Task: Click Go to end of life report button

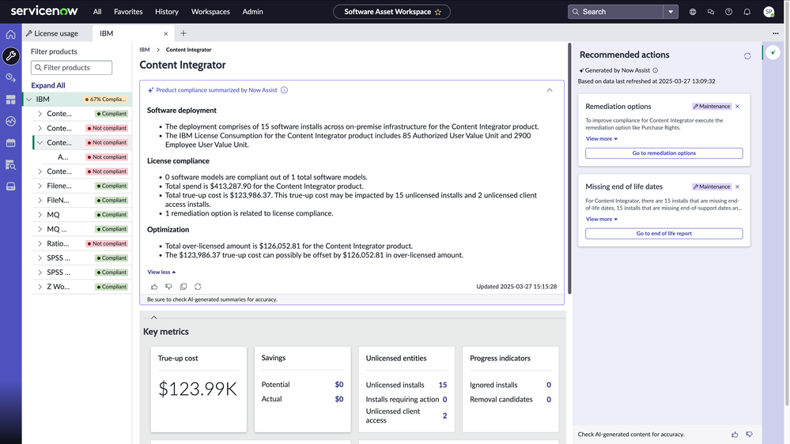Action: tap(664, 234)
